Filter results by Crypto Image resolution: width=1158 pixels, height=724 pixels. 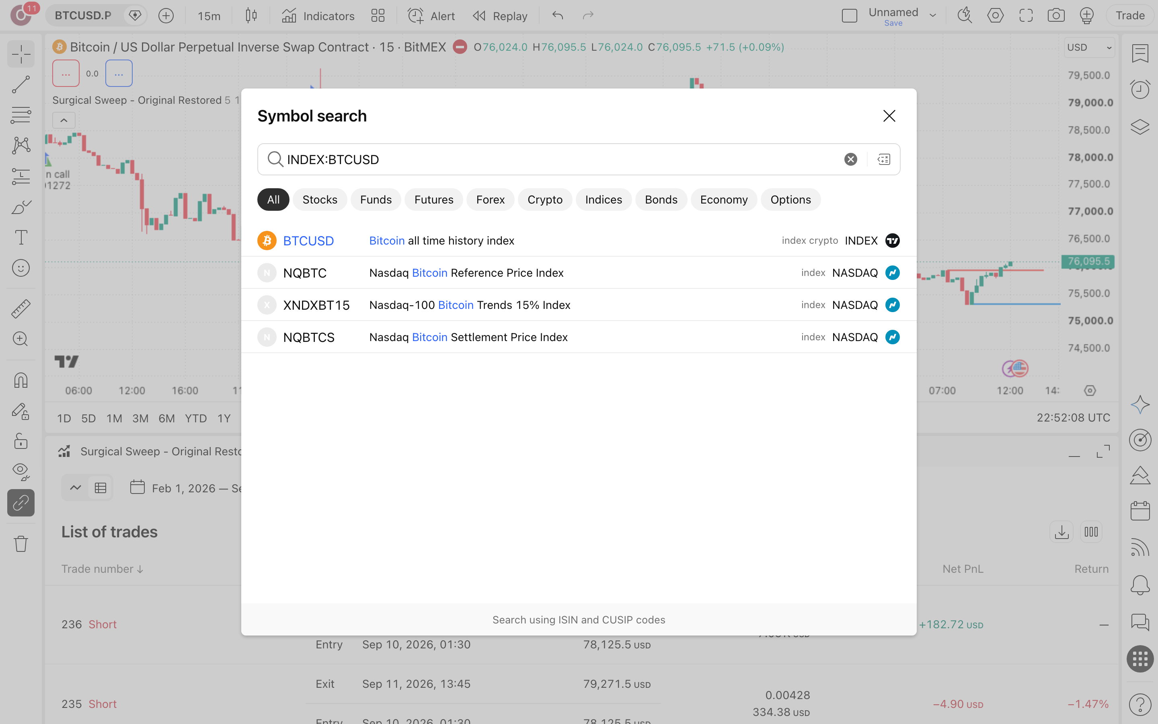pyautogui.click(x=544, y=200)
